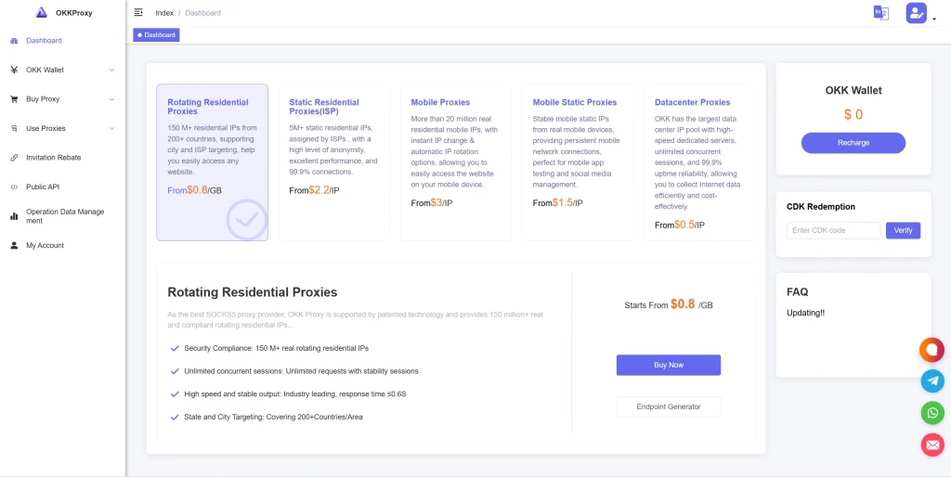
Task: Select the Rotating Residential Proxies card
Action: tap(212, 162)
